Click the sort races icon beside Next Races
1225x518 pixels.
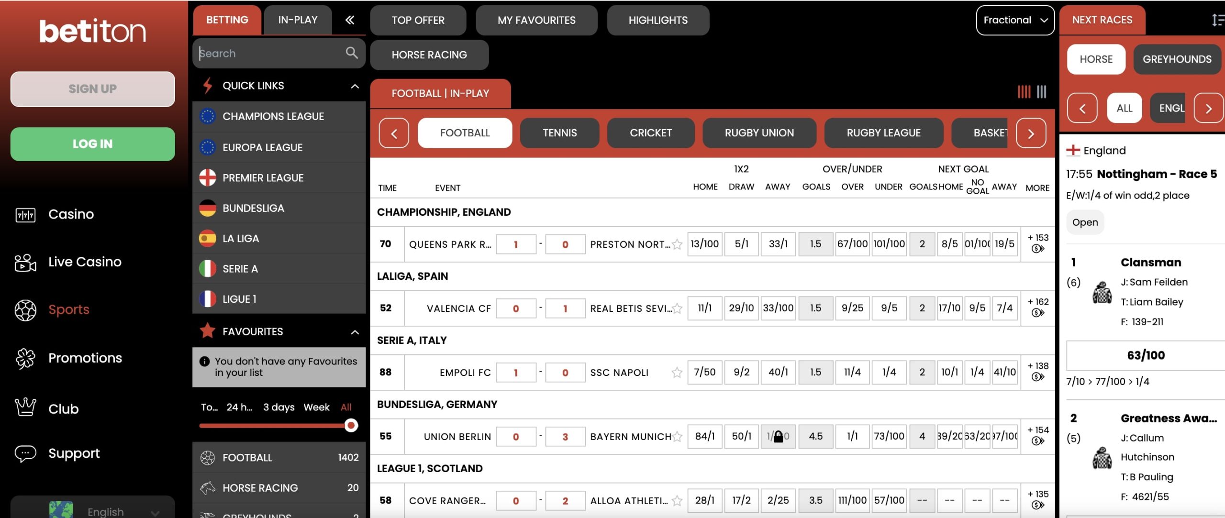pyautogui.click(x=1218, y=20)
